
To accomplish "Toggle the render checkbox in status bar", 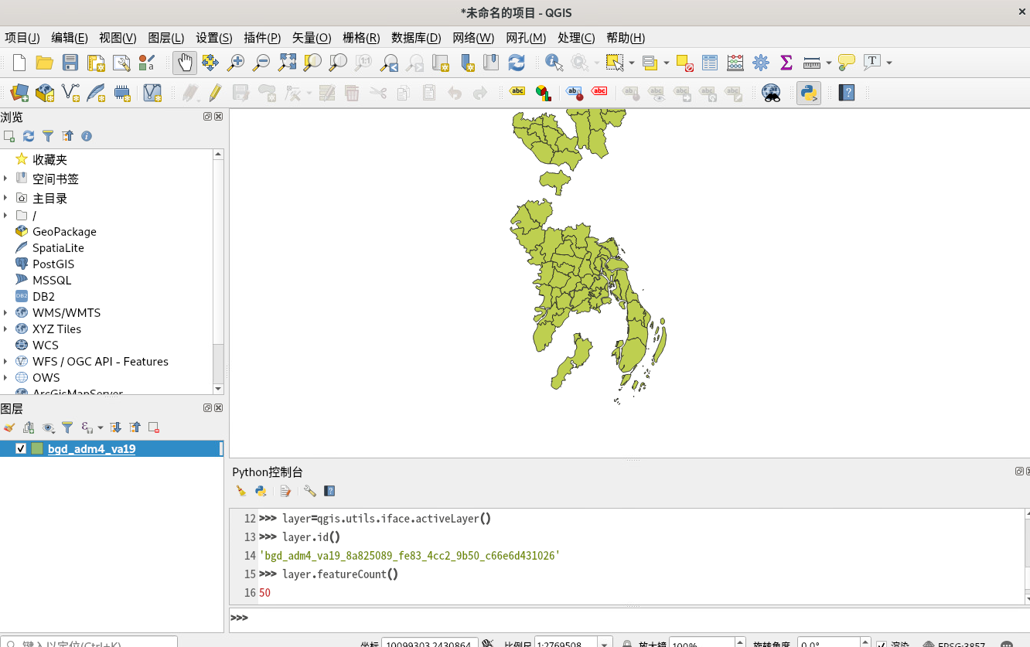I will (x=882, y=643).
